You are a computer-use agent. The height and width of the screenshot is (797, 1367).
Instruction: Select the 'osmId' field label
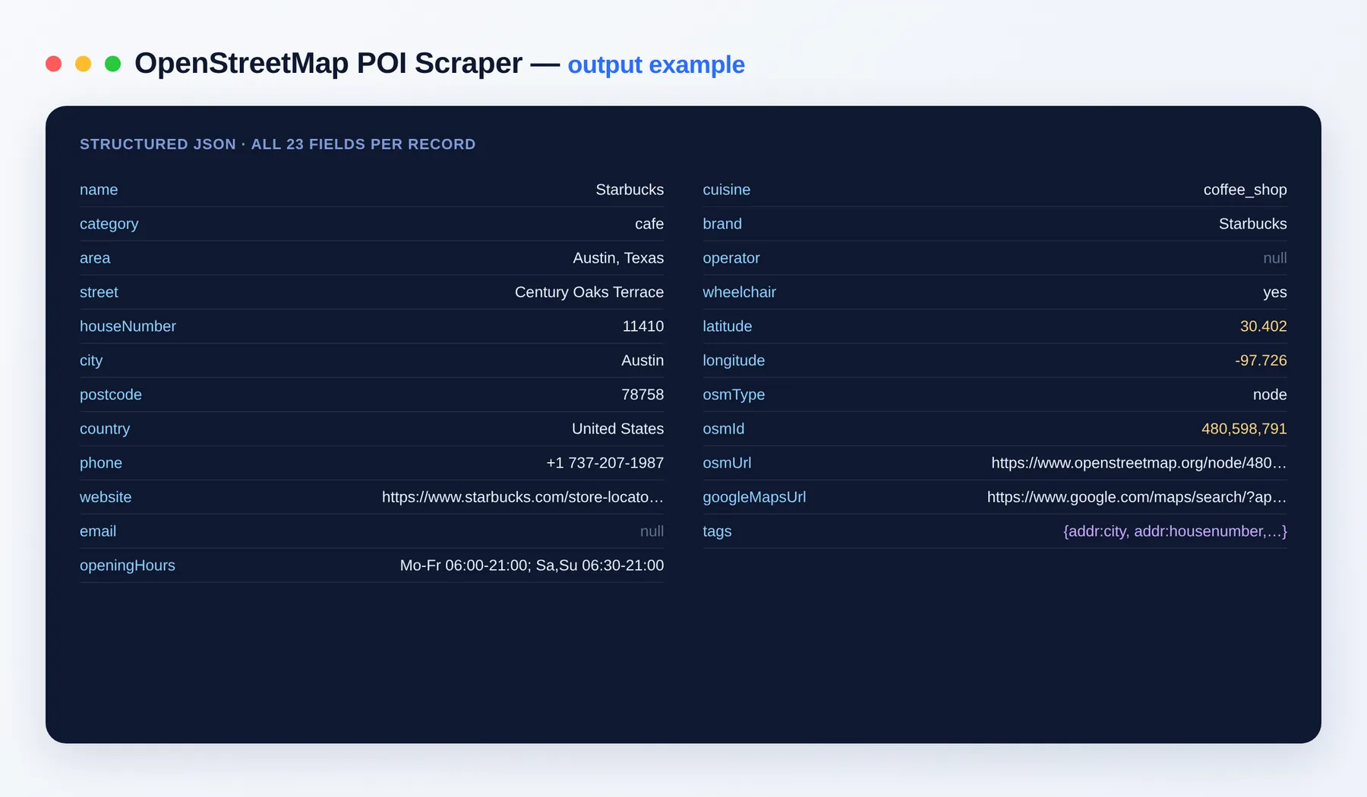click(724, 429)
